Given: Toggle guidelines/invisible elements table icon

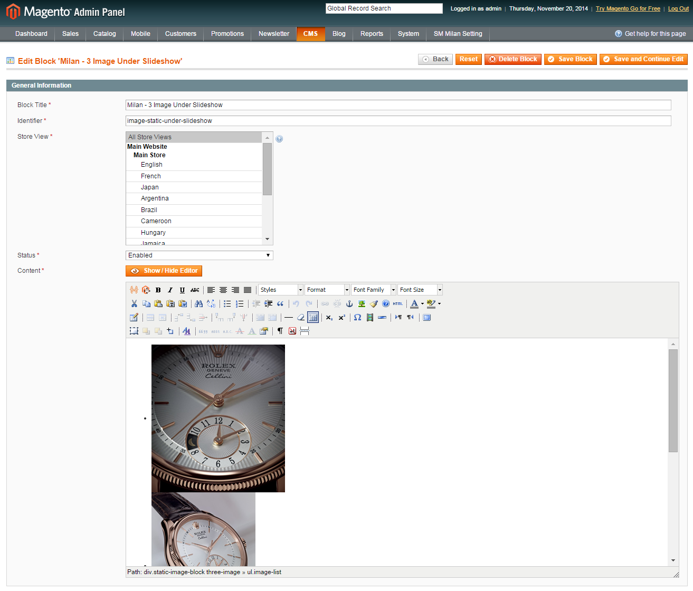Looking at the screenshot, I should (x=313, y=317).
